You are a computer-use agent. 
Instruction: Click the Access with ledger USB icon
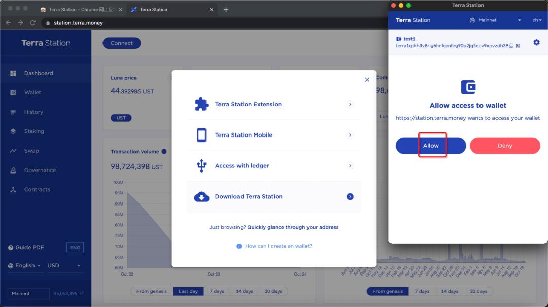[201, 166]
